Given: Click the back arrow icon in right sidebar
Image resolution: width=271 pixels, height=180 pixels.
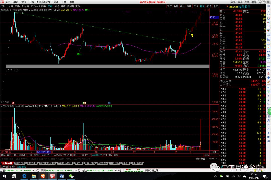Looking at the screenshot, I should (x=268, y=6).
